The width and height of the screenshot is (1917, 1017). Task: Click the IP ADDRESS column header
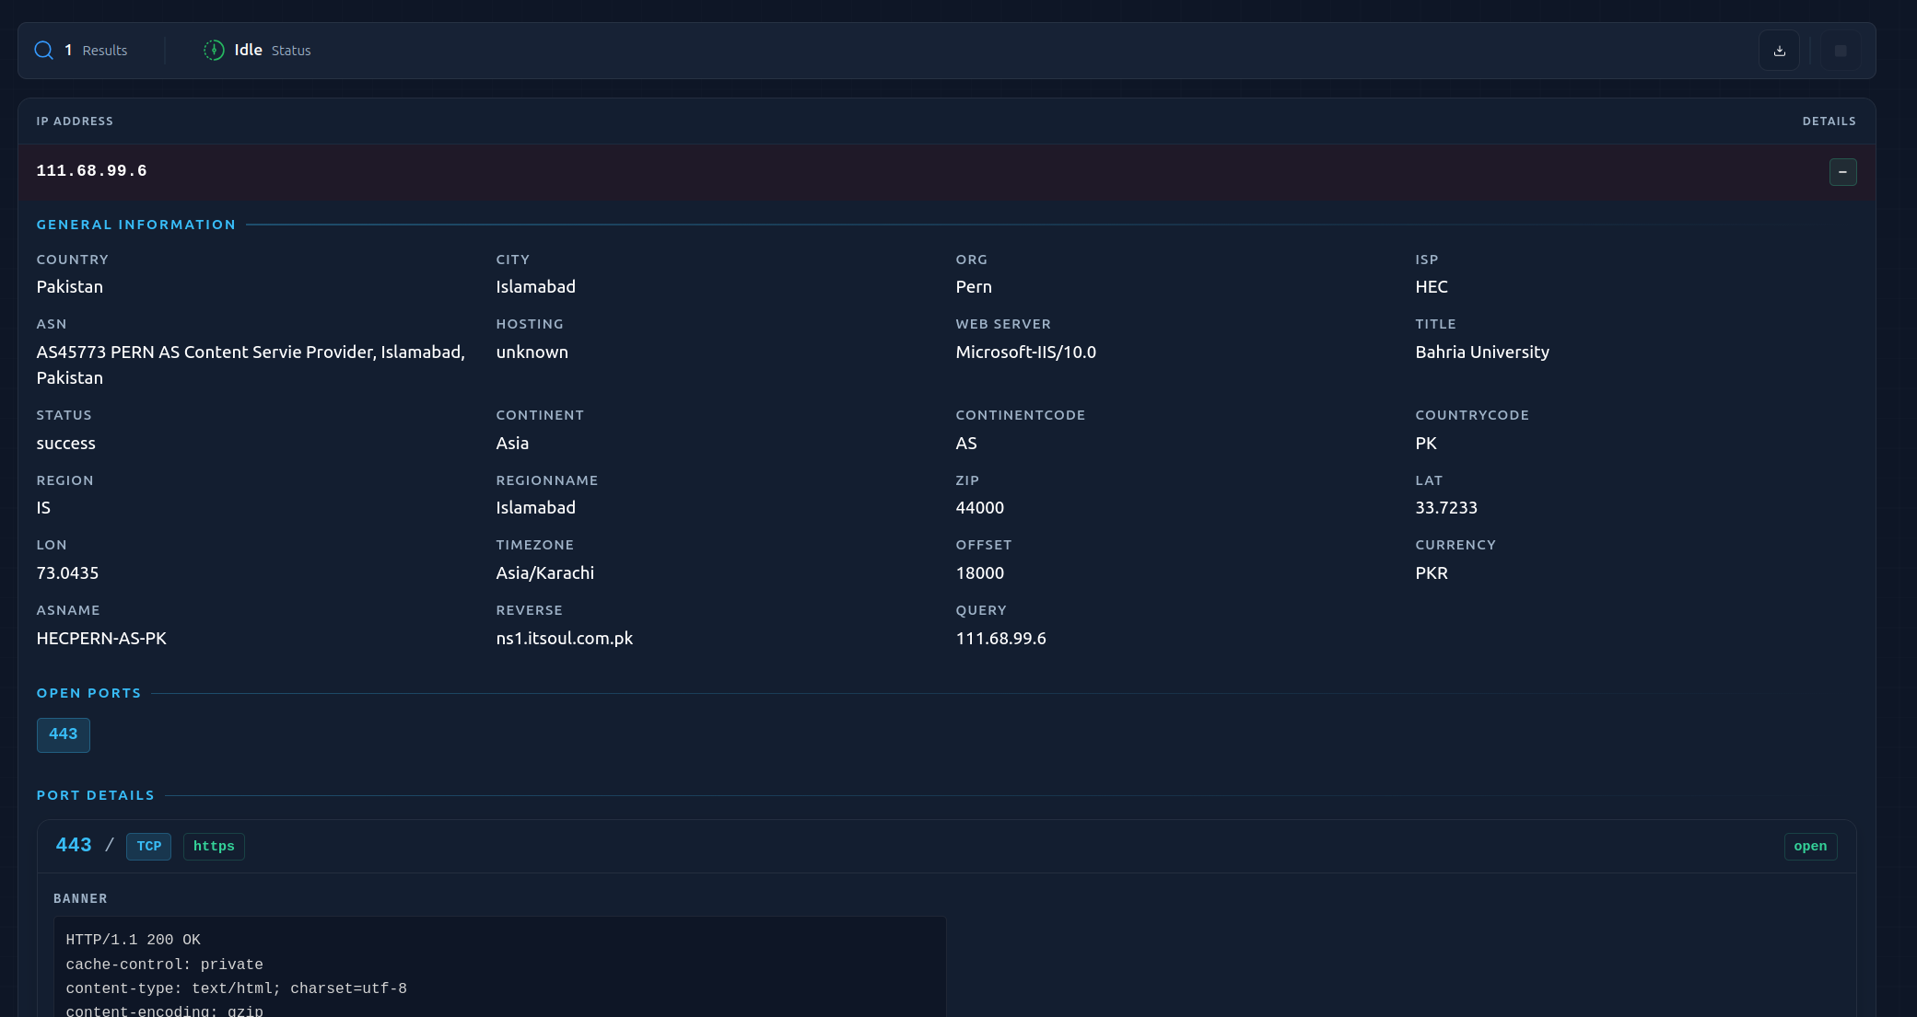pyautogui.click(x=75, y=121)
